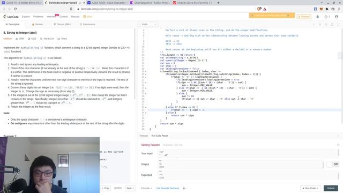Open the browser main menu

[x=339, y=9]
